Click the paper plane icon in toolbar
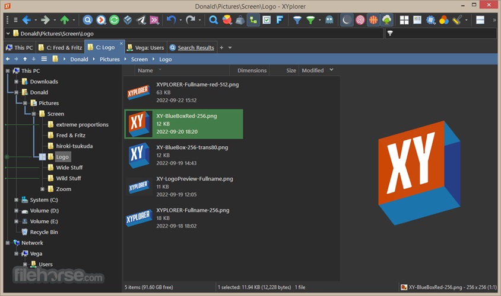This screenshot has height=296, width=501. (141, 20)
